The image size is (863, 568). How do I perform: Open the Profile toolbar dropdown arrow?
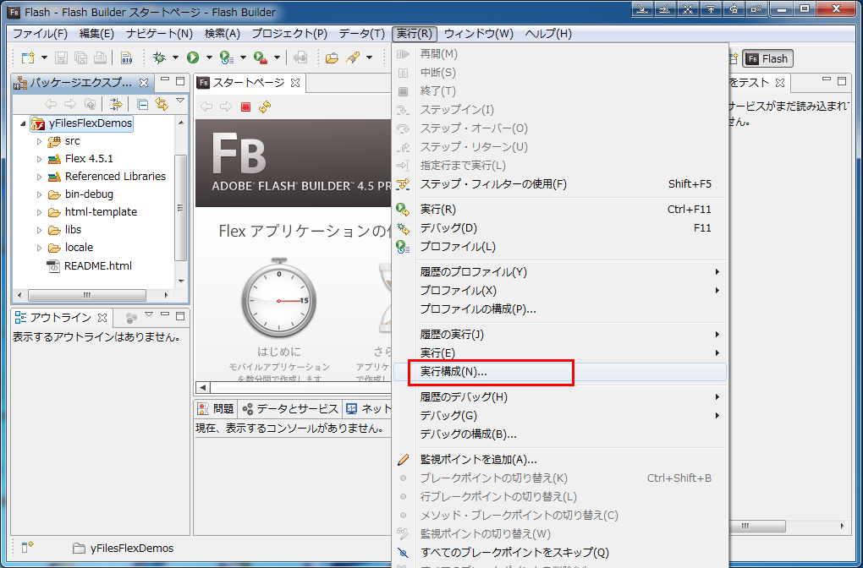tap(244, 57)
